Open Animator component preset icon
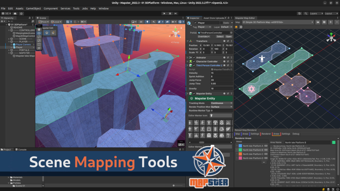Image resolution: width=340 pixels, height=191 pixels. (228, 57)
